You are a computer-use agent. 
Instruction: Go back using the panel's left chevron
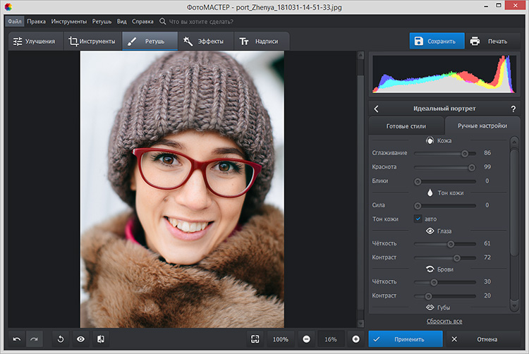(376, 109)
